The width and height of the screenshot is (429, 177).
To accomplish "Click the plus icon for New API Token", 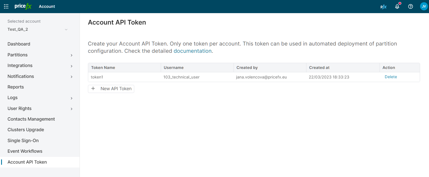I will coord(93,88).
